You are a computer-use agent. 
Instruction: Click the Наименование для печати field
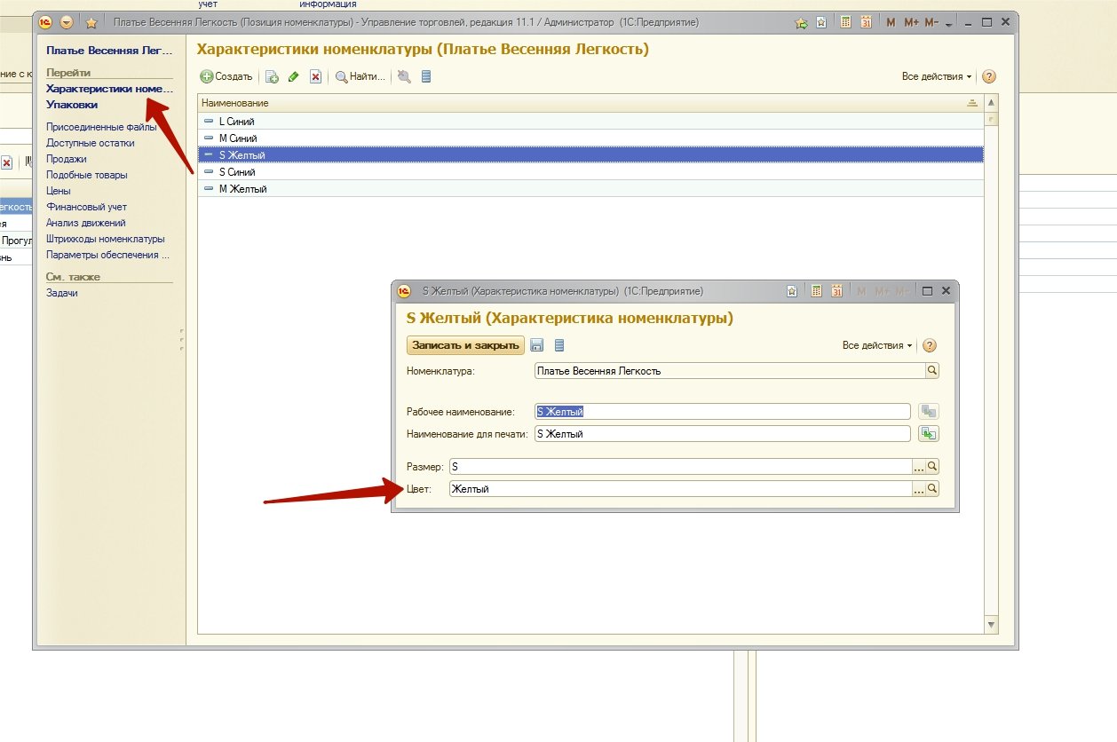(x=723, y=434)
